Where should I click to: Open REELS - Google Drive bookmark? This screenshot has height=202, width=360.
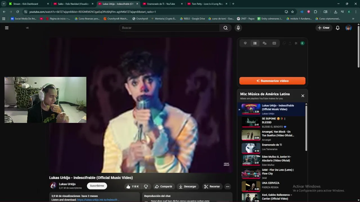pyautogui.click(x=192, y=19)
